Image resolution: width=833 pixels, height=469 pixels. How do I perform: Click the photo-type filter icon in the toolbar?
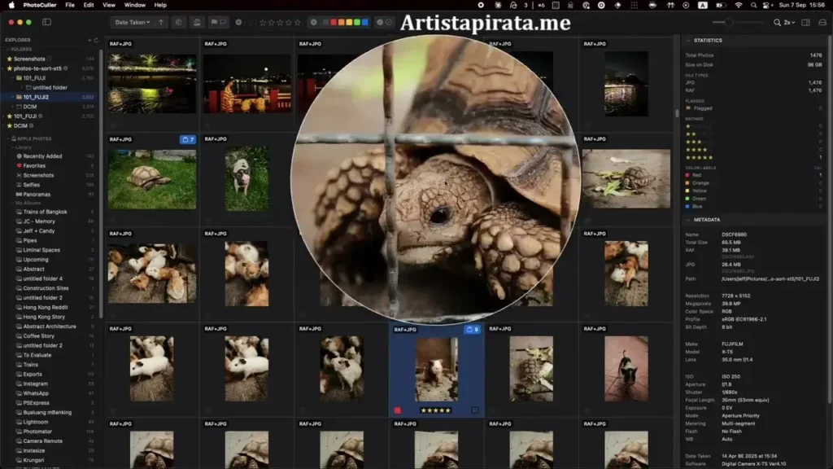coord(197,22)
